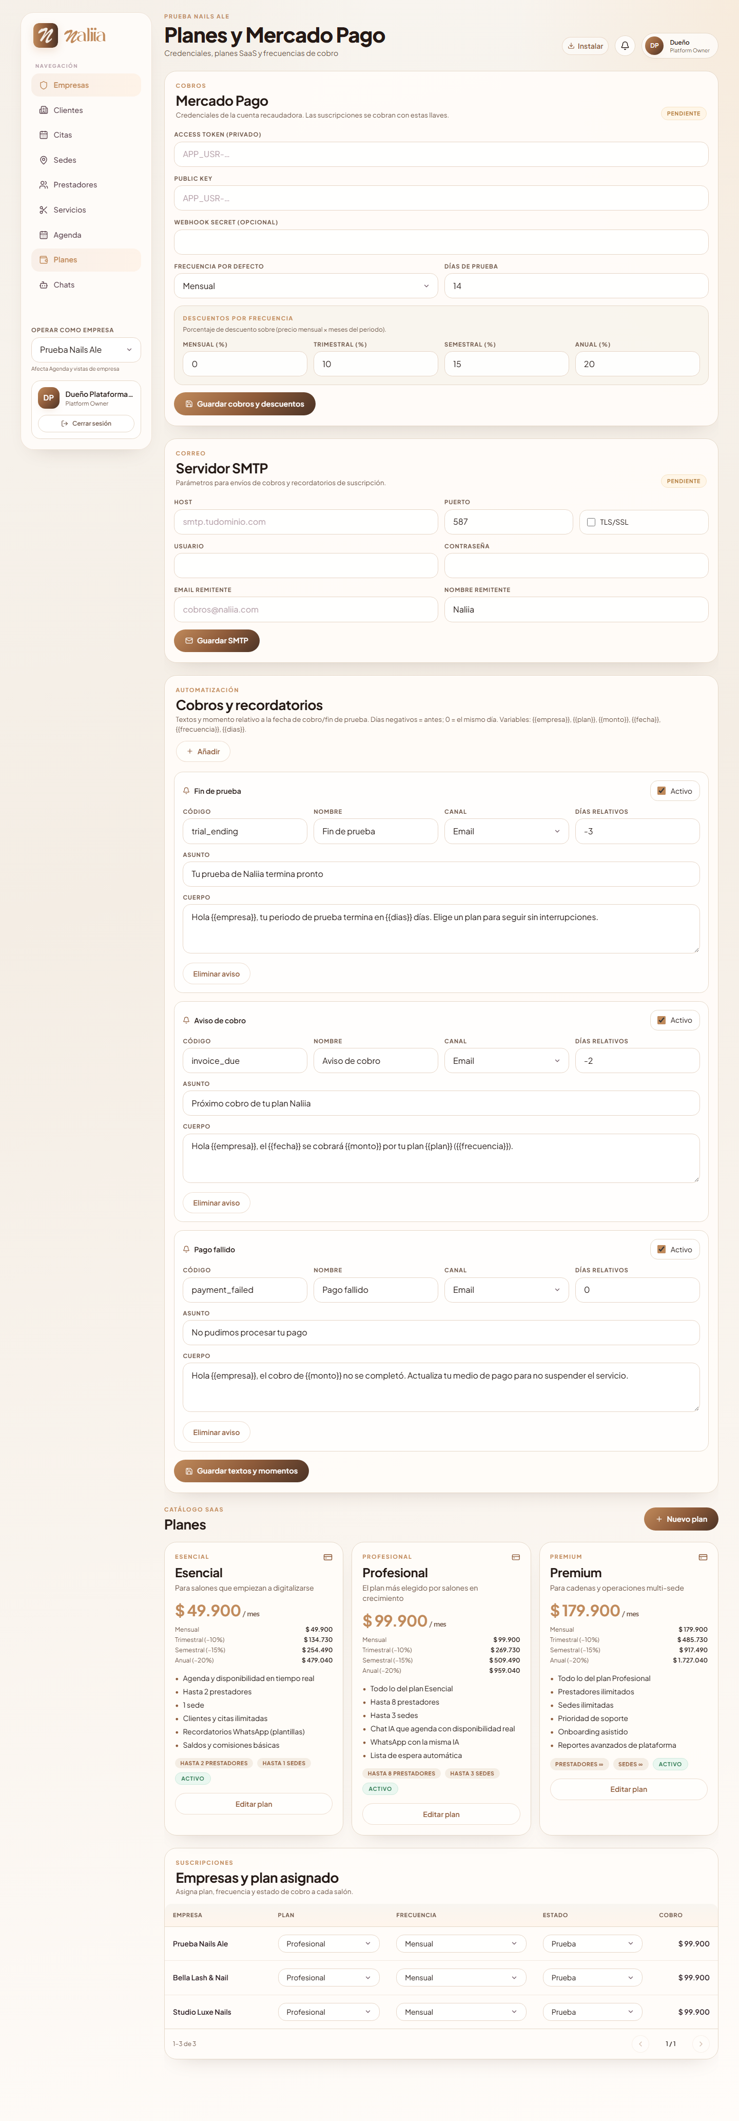This screenshot has height=2121, width=739.
Task: Click the Naliia logo icon
Action: coord(45,35)
